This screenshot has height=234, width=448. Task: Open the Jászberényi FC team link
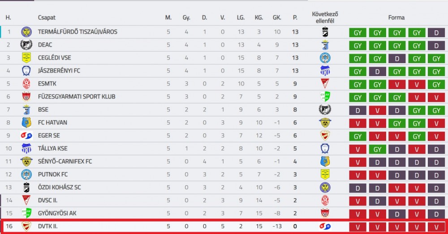coord(59,71)
